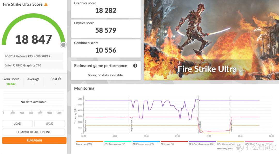This screenshot has width=279, height=154.
Task: Click the Fire Strike Ultra Score title
Action: 22,4
